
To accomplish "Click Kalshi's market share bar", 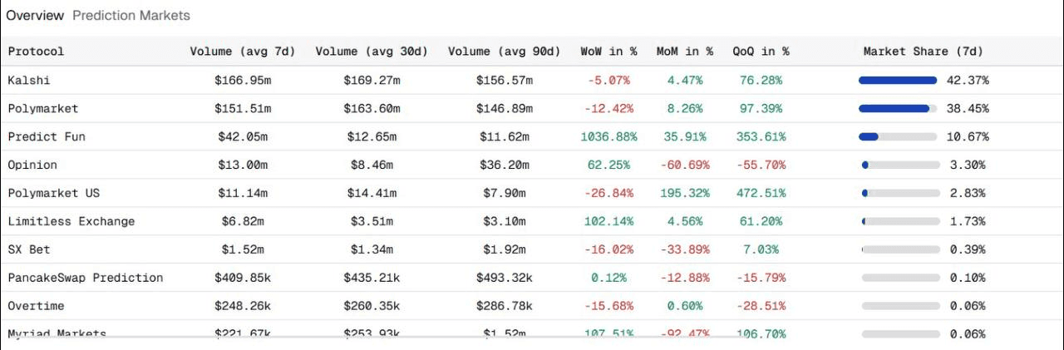I will click(899, 81).
